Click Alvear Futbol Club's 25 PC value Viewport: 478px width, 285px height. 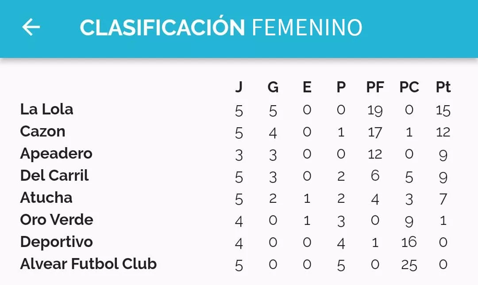point(409,265)
